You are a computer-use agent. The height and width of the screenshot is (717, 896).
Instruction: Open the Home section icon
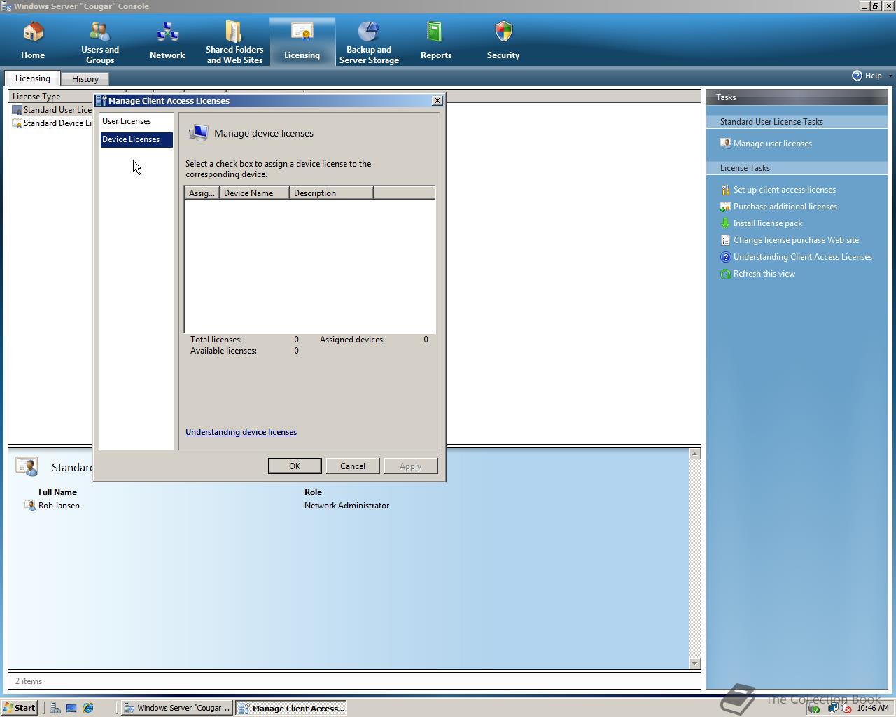[x=33, y=32]
